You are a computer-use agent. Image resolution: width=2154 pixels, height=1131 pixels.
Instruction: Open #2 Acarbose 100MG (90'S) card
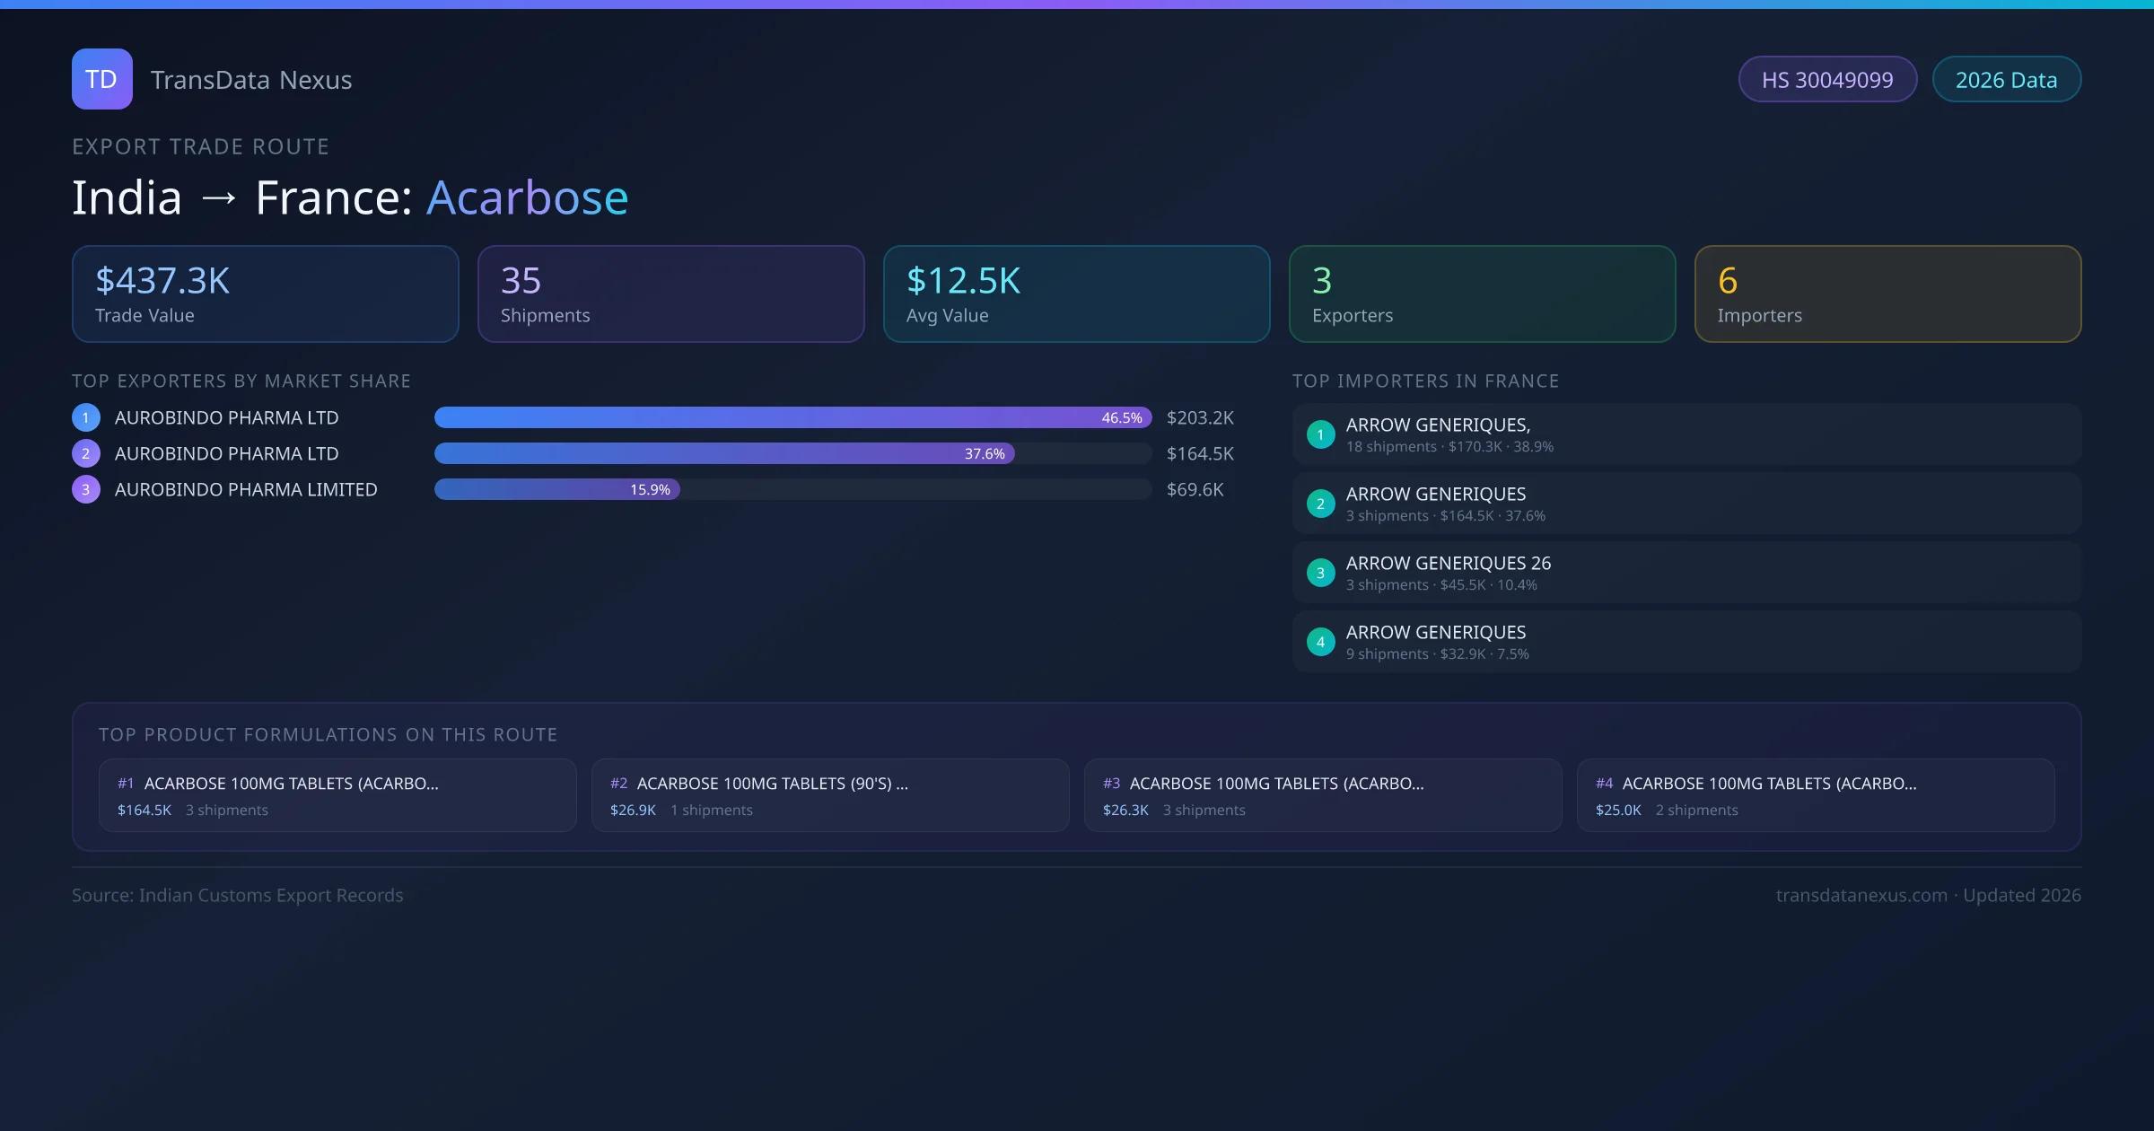829,795
